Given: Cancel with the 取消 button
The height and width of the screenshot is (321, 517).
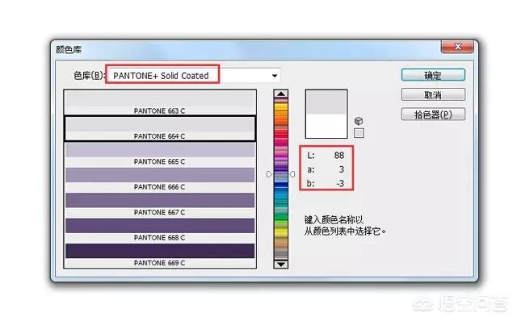Looking at the screenshot, I should (433, 95).
